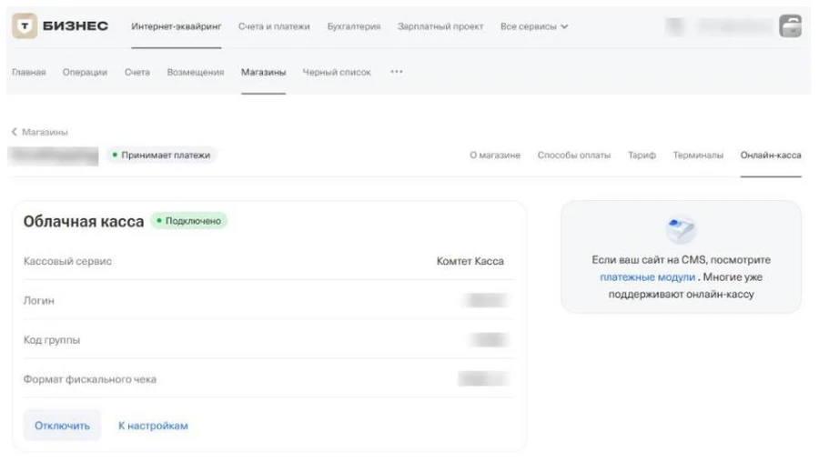Screen dimensions: 819x462
Task: Expand the Все сервисы dropdown
Action: [x=534, y=27]
